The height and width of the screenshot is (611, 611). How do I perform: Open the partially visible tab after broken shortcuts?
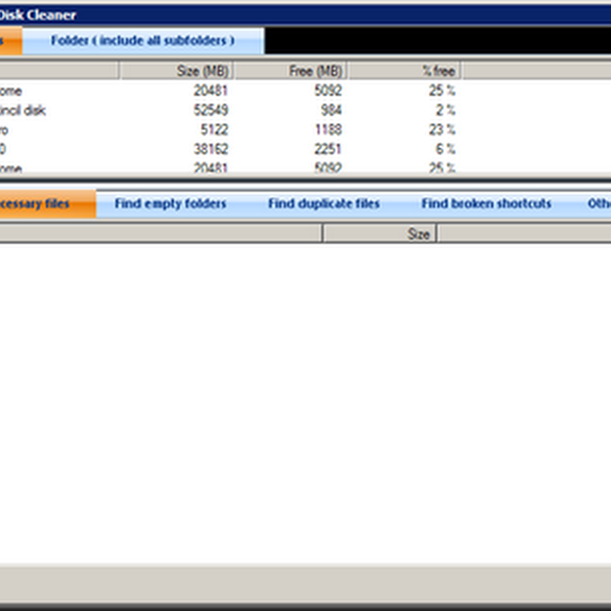tap(598, 204)
